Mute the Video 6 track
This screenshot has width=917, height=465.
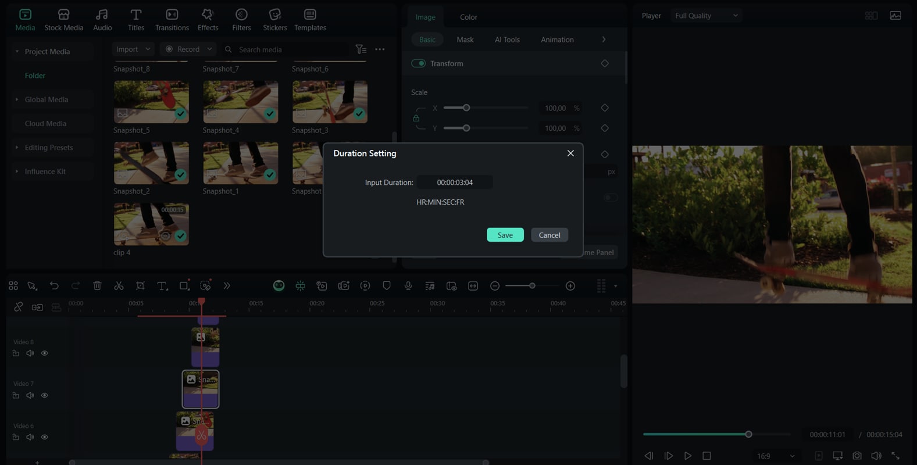[30, 437]
